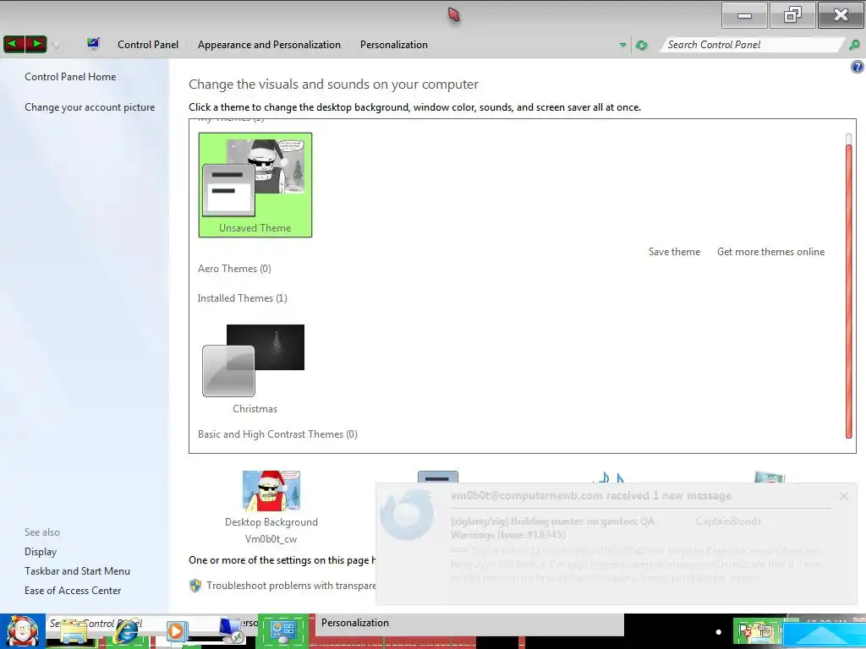The width and height of the screenshot is (866, 649).
Task: Click Troubleshoot problems with transparency link
Action: coord(291,586)
